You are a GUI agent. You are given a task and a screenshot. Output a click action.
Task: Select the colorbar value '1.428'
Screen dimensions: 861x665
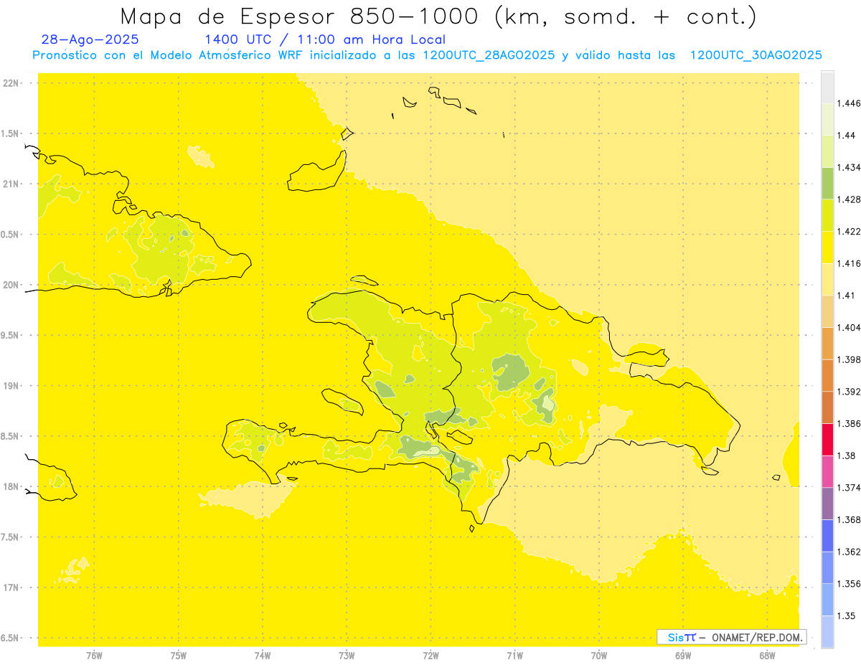point(850,199)
